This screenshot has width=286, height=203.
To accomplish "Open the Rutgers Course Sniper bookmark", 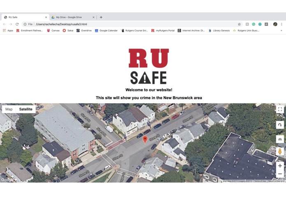I will point(134,30).
